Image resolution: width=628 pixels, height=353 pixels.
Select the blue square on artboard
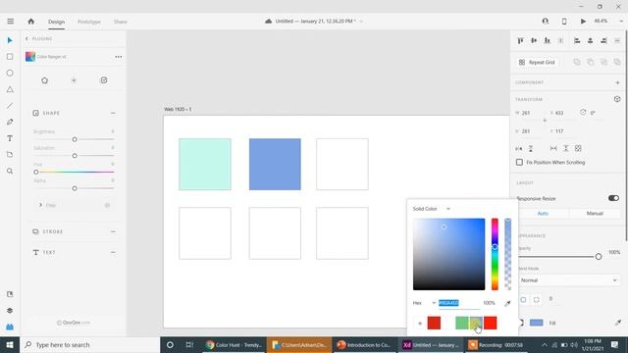[275, 164]
